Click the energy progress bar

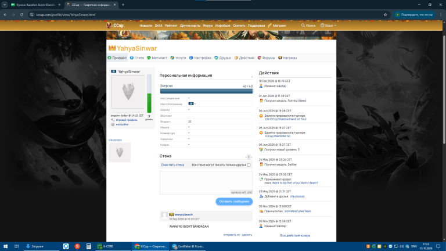coord(206,91)
